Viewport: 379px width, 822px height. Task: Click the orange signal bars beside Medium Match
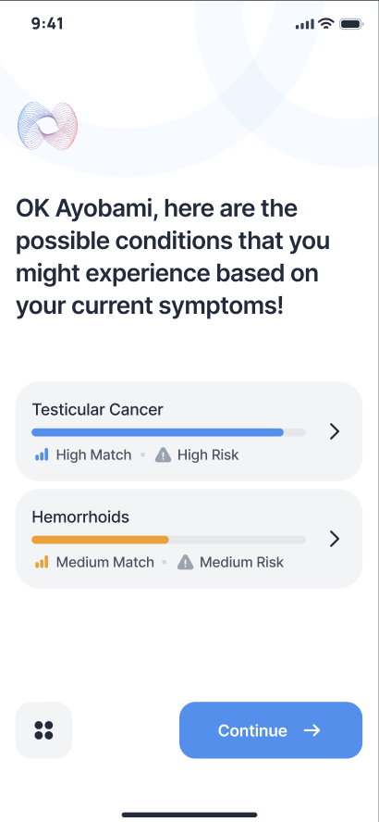click(x=42, y=562)
